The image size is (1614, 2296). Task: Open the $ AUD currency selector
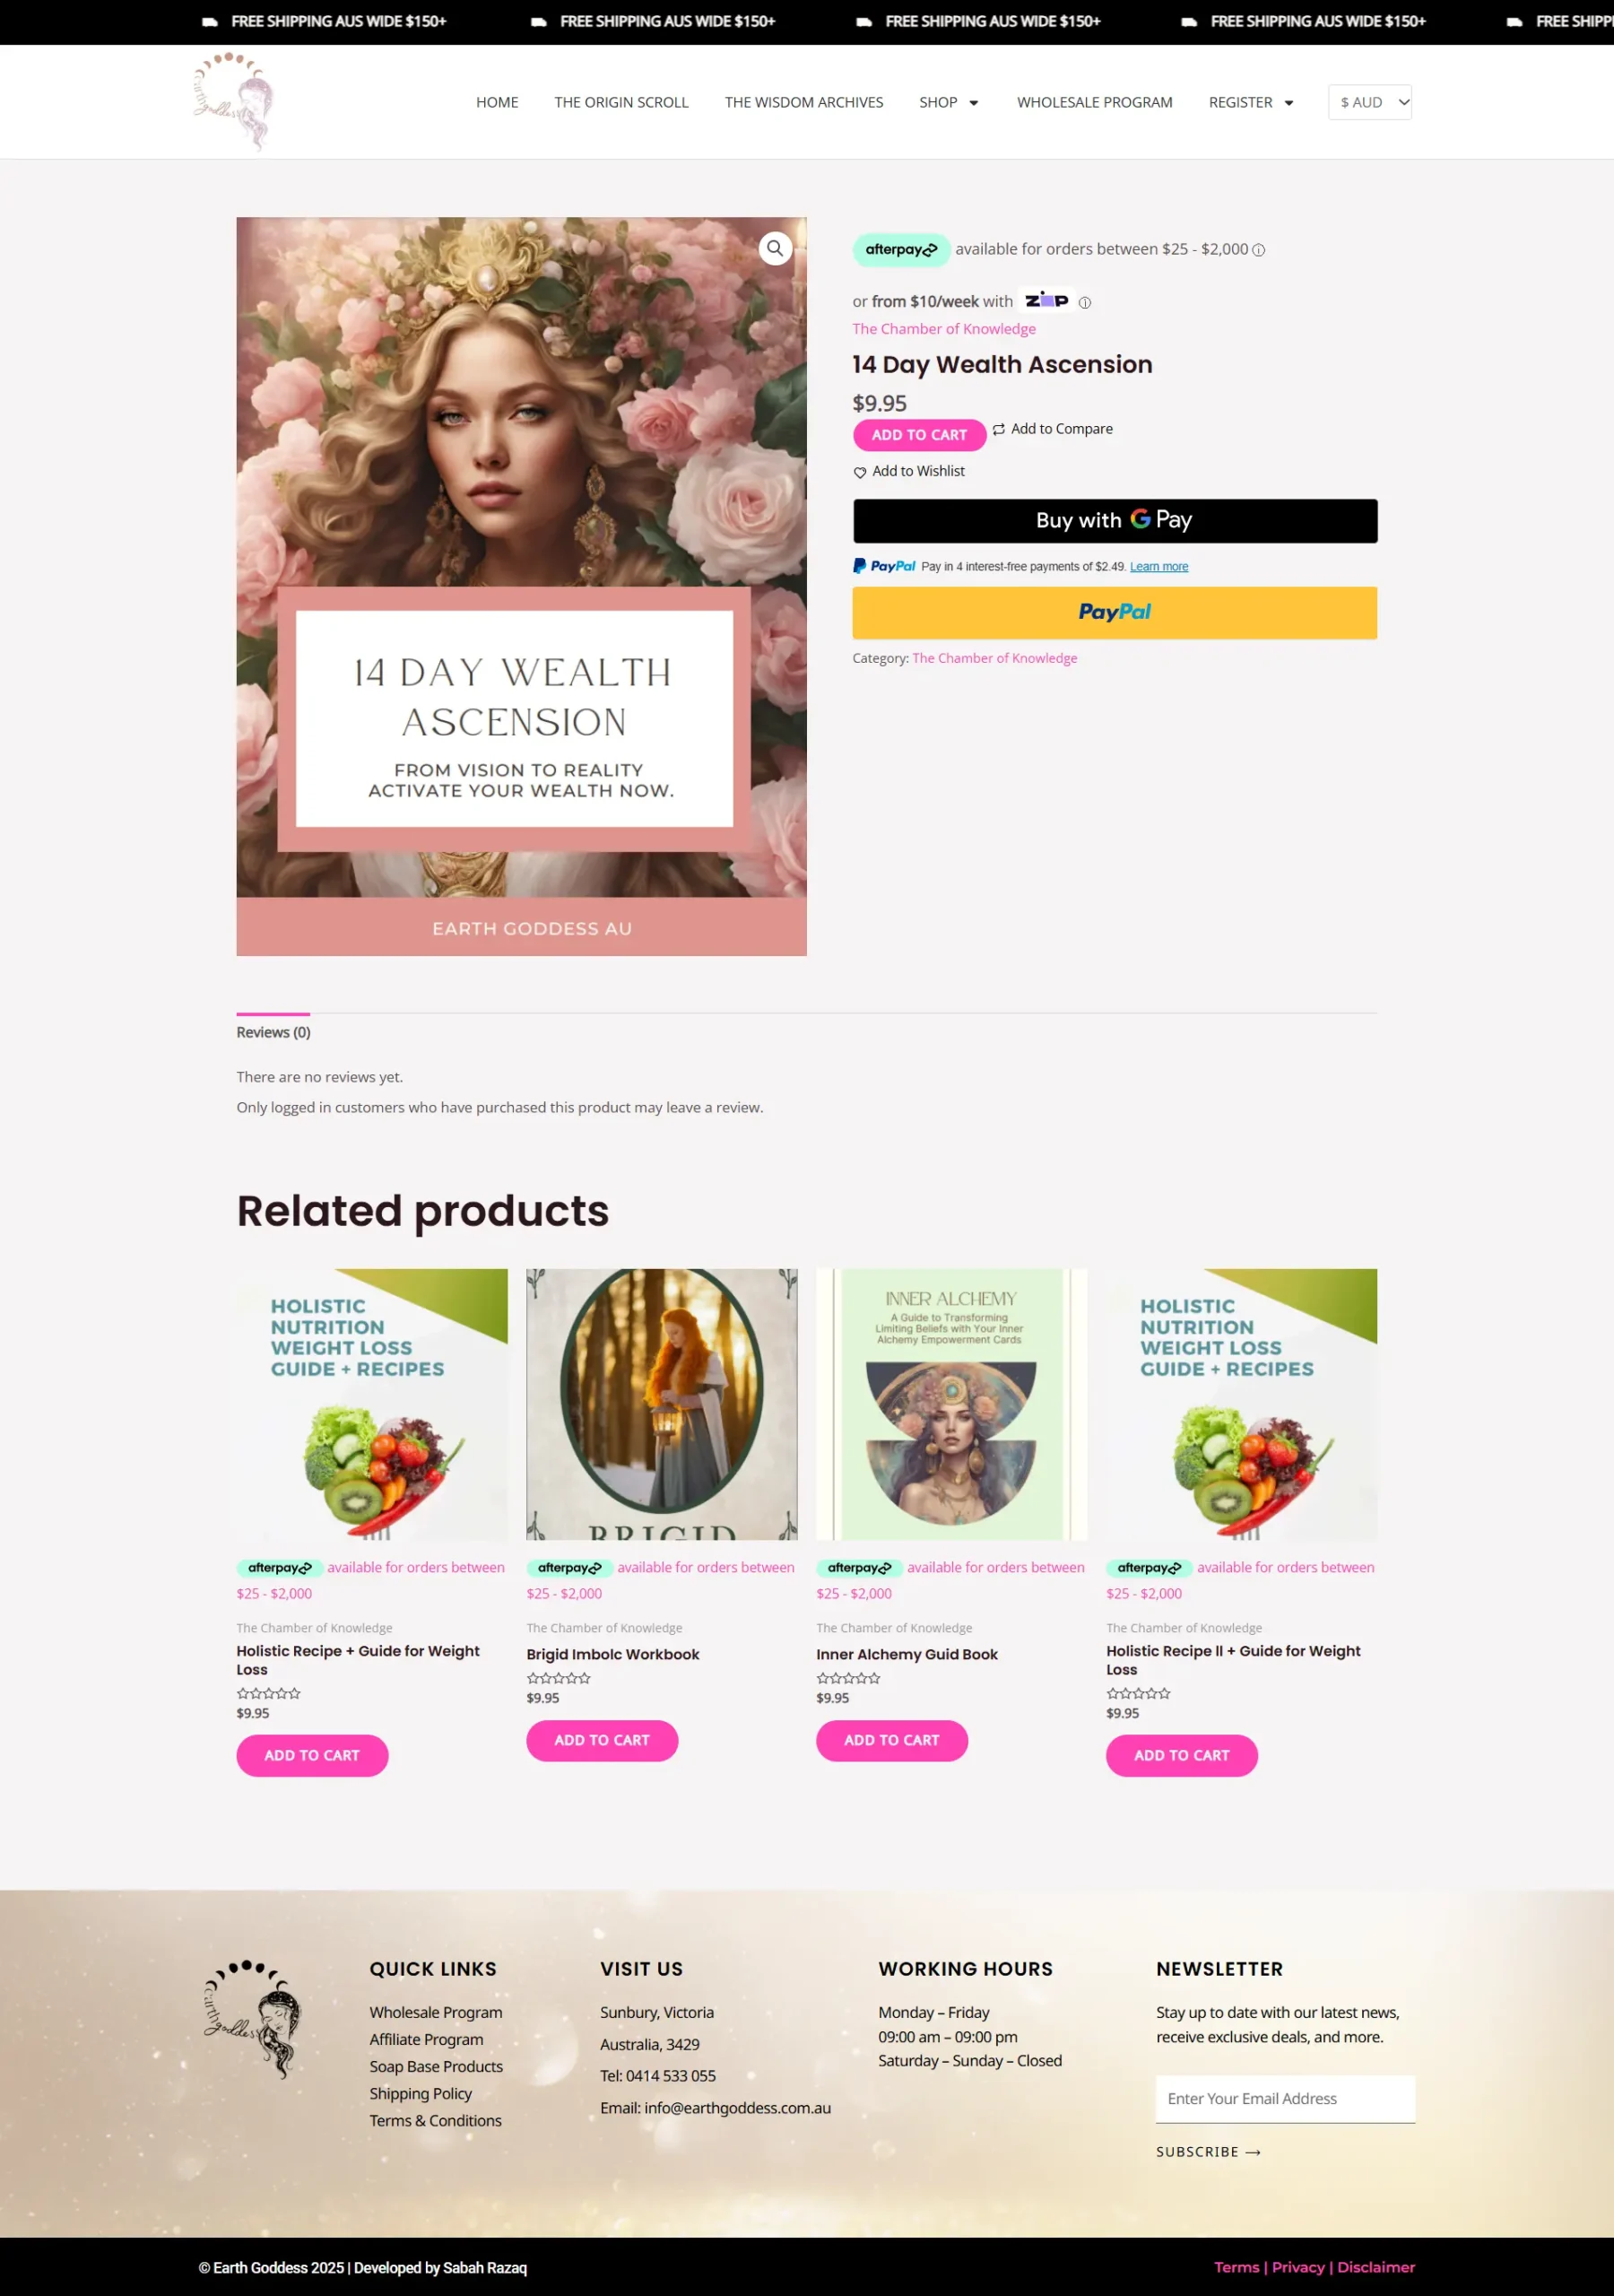tap(1369, 102)
